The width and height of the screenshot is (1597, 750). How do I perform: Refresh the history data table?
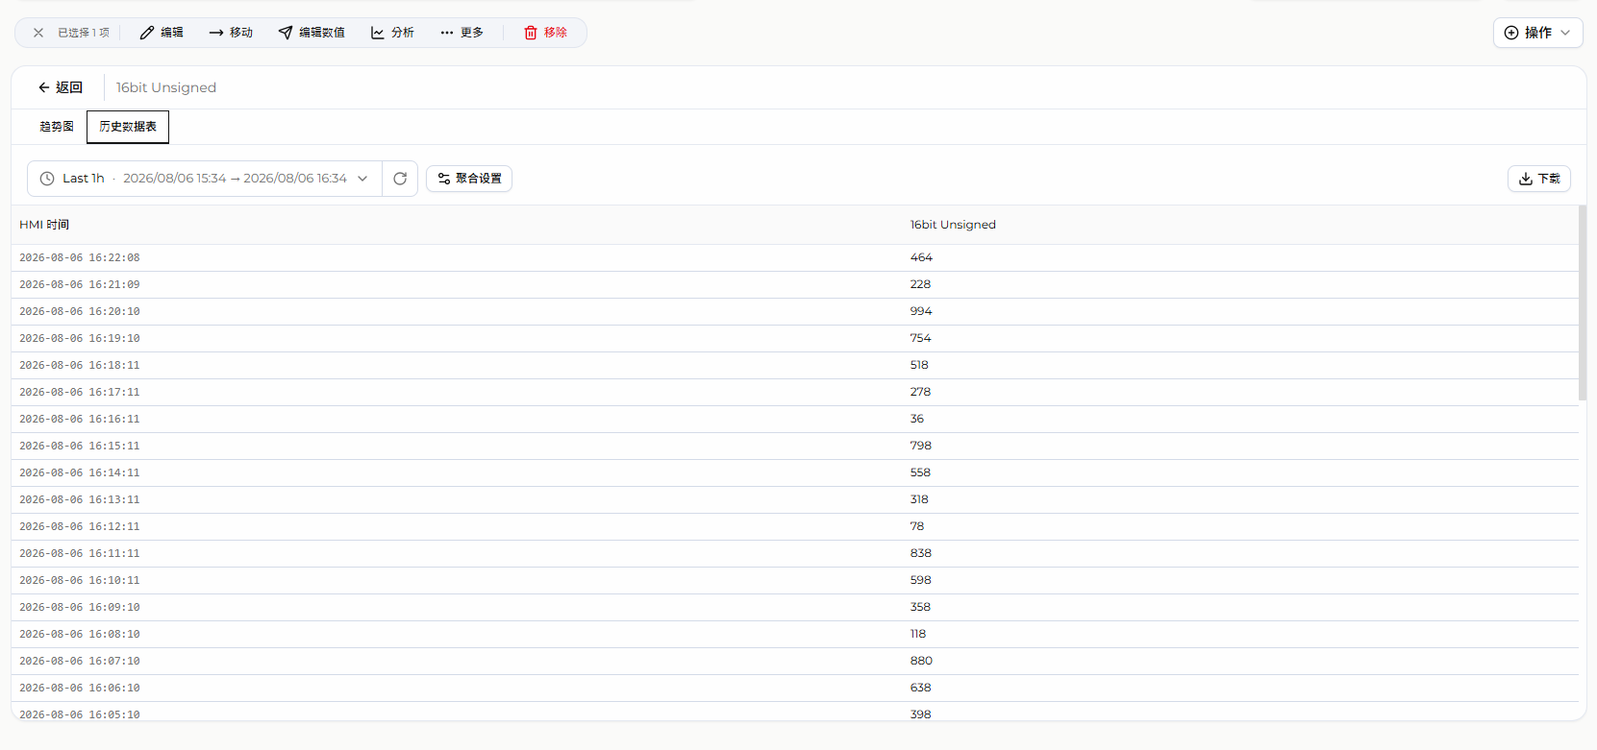[400, 179]
